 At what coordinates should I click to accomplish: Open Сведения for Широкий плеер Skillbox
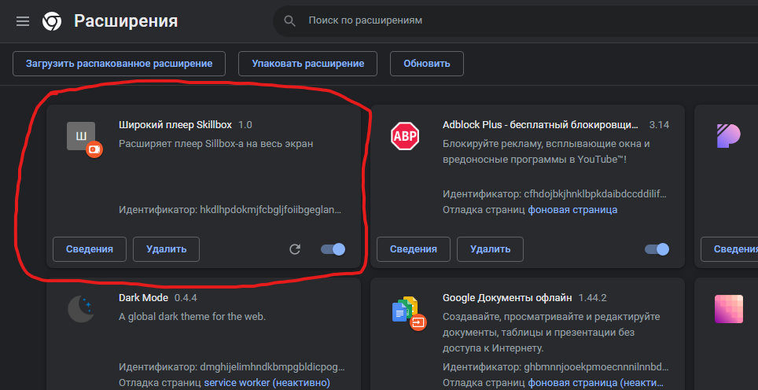coord(90,249)
